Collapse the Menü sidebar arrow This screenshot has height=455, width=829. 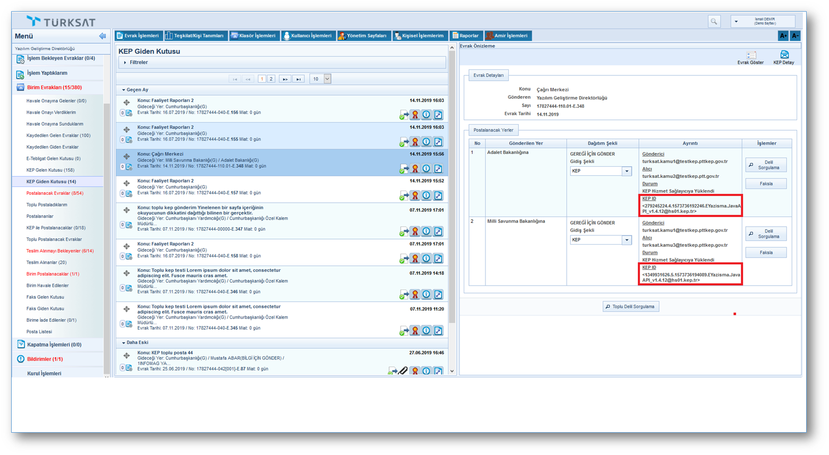(102, 36)
